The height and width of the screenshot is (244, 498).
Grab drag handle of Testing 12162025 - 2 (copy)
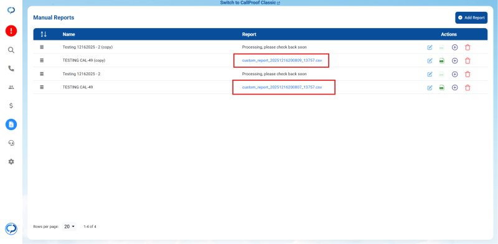pos(42,47)
